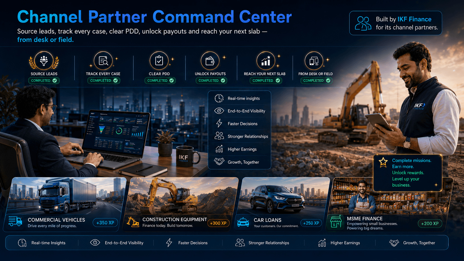Click the 'from desk or field.' blue text
Viewport: 464px width, 261px height.
[x=46, y=40]
